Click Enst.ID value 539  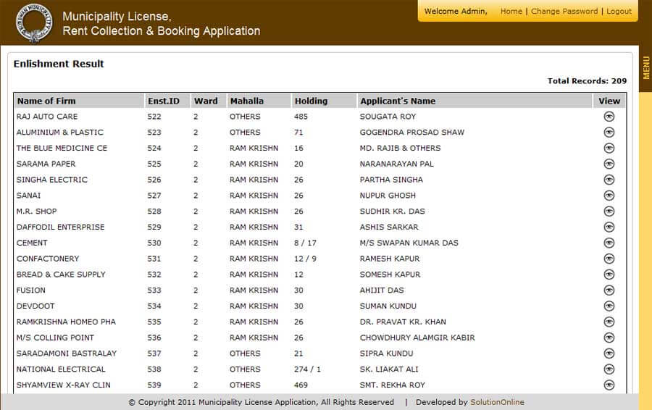[x=154, y=385]
